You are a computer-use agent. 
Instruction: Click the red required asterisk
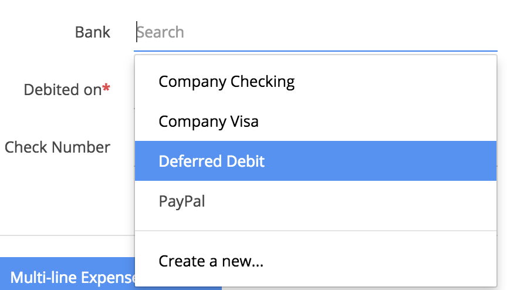pos(106,87)
